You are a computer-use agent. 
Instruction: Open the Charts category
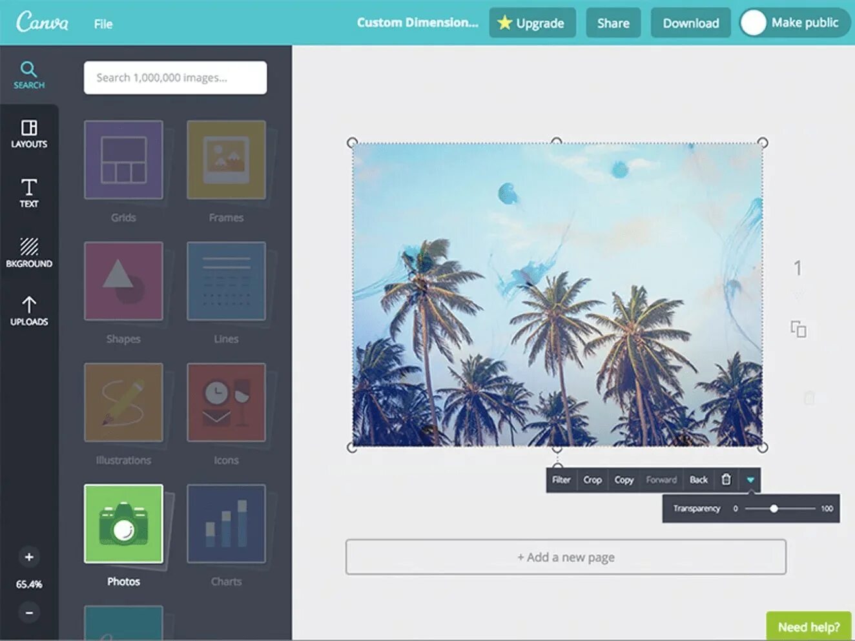pyautogui.click(x=226, y=524)
